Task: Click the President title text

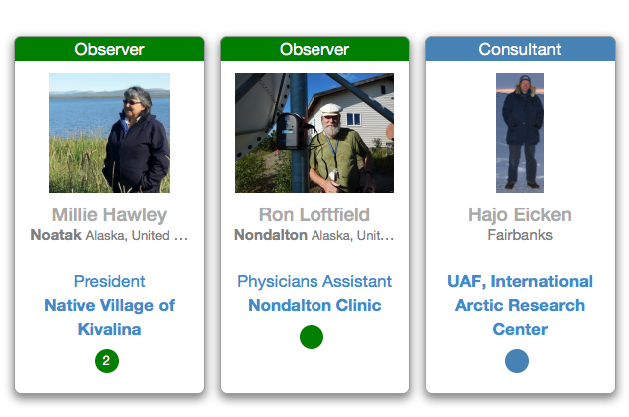Action: [109, 281]
